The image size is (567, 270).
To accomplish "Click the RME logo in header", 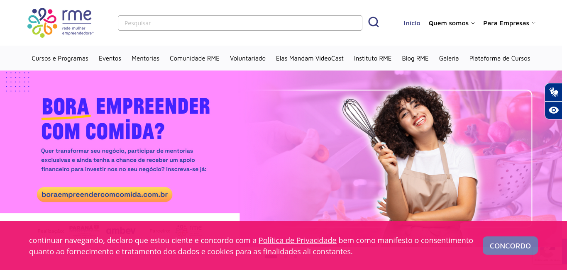I will [61, 23].
